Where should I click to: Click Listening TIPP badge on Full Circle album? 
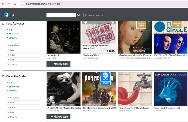tap(177, 25)
